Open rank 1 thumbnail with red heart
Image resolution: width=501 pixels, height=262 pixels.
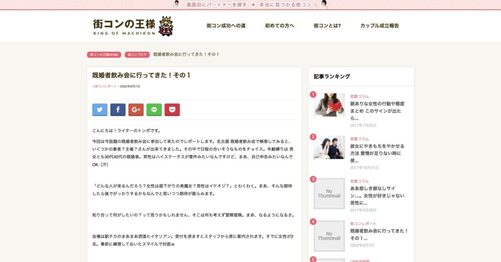coord(329,105)
